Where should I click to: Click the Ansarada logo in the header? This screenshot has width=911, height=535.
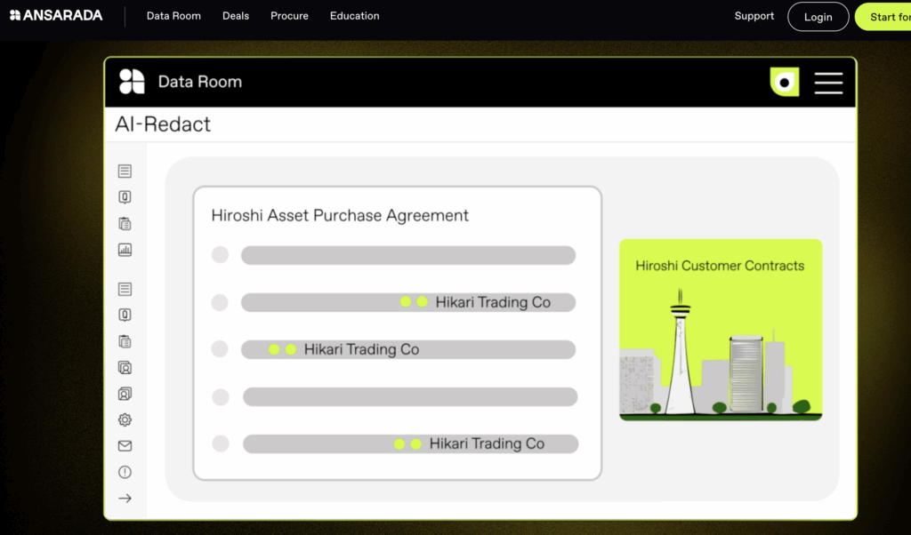click(x=56, y=16)
